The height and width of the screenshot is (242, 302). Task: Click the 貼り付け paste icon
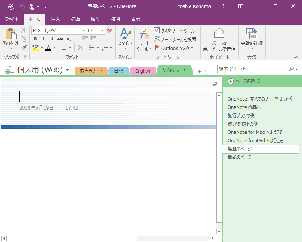coord(11,34)
